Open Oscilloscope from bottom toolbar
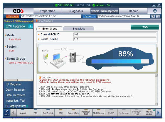 point(124,113)
